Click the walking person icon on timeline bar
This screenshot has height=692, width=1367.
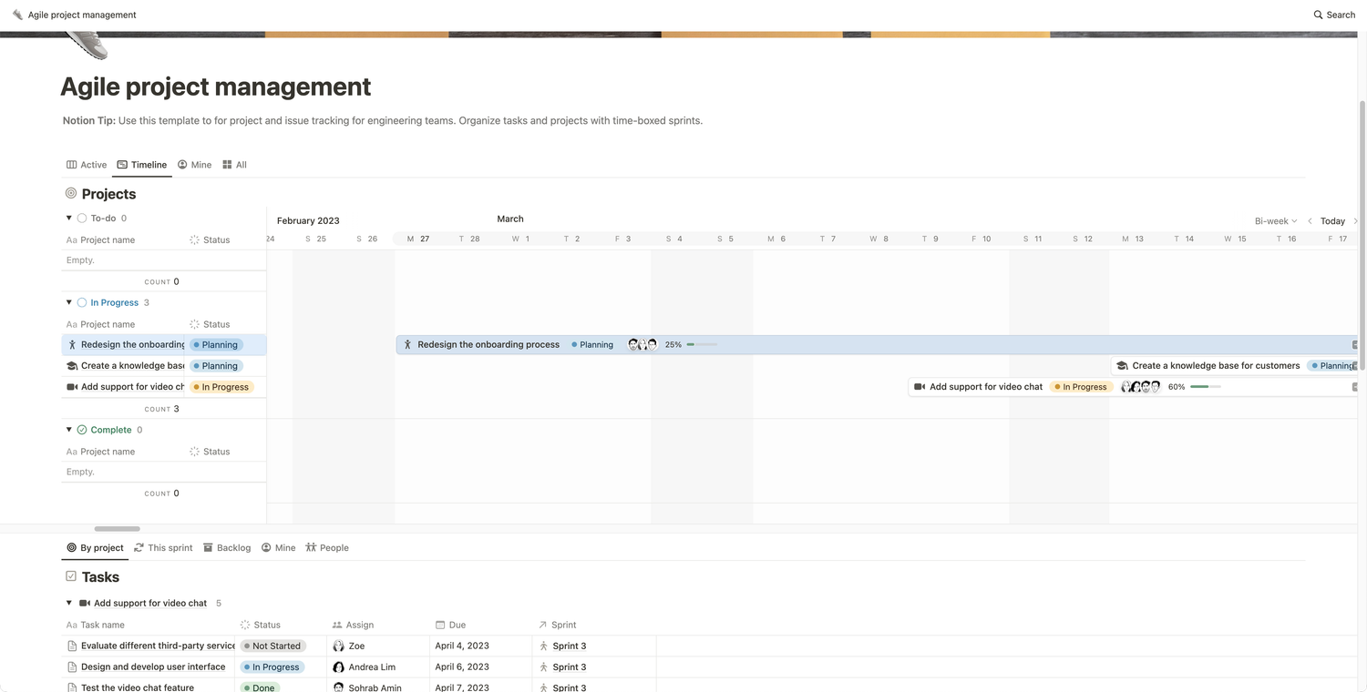point(408,345)
